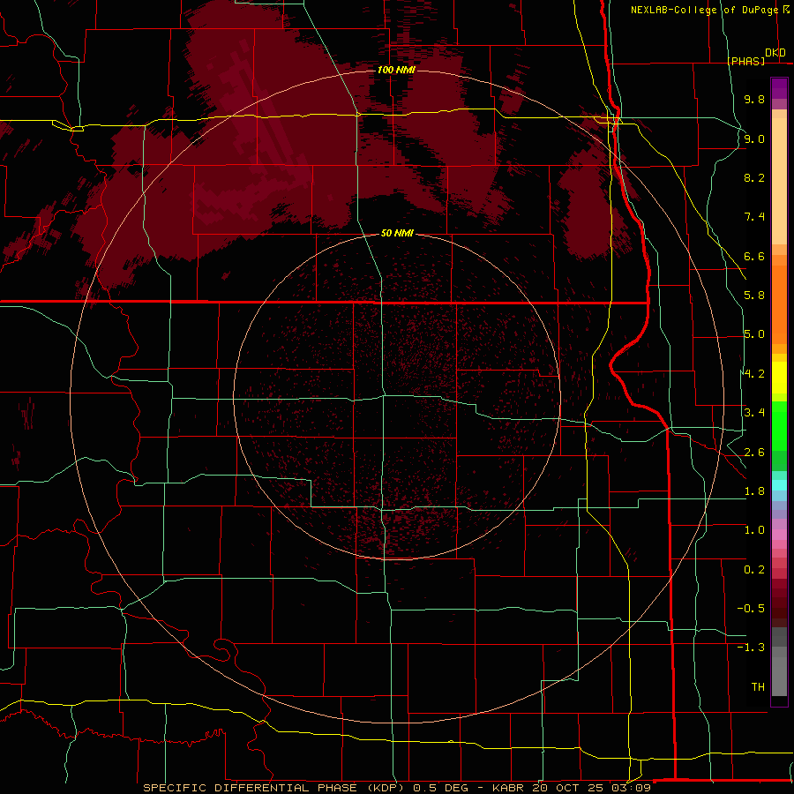Select the -0.5 value on the color scale
The height and width of the screenshot is (794, 794).
(751, 609)
